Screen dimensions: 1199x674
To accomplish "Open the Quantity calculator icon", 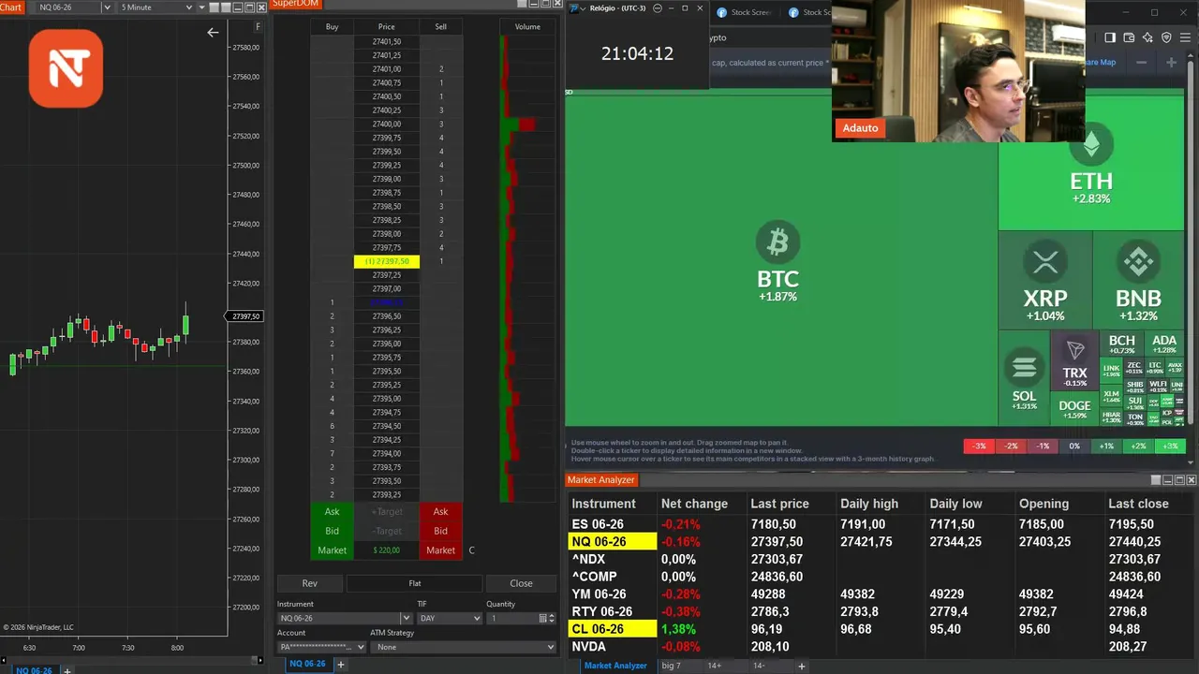I will (x=543, y=619).
